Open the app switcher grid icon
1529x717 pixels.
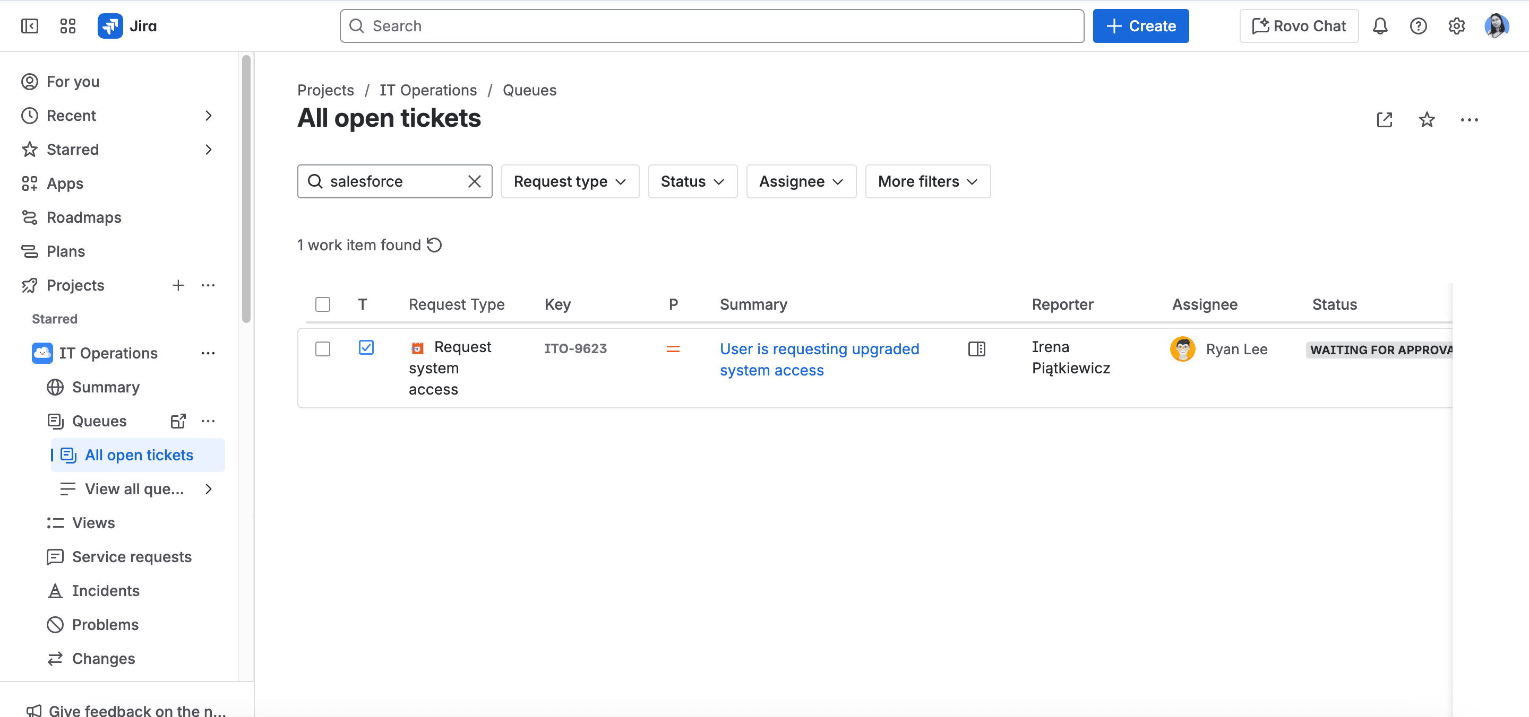pyautogui.click(x=67, y=26)
